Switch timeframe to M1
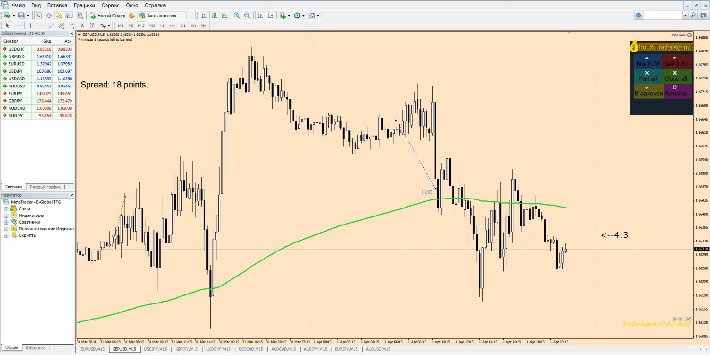This screenshot has height=355, width=710. pos(121,26)
